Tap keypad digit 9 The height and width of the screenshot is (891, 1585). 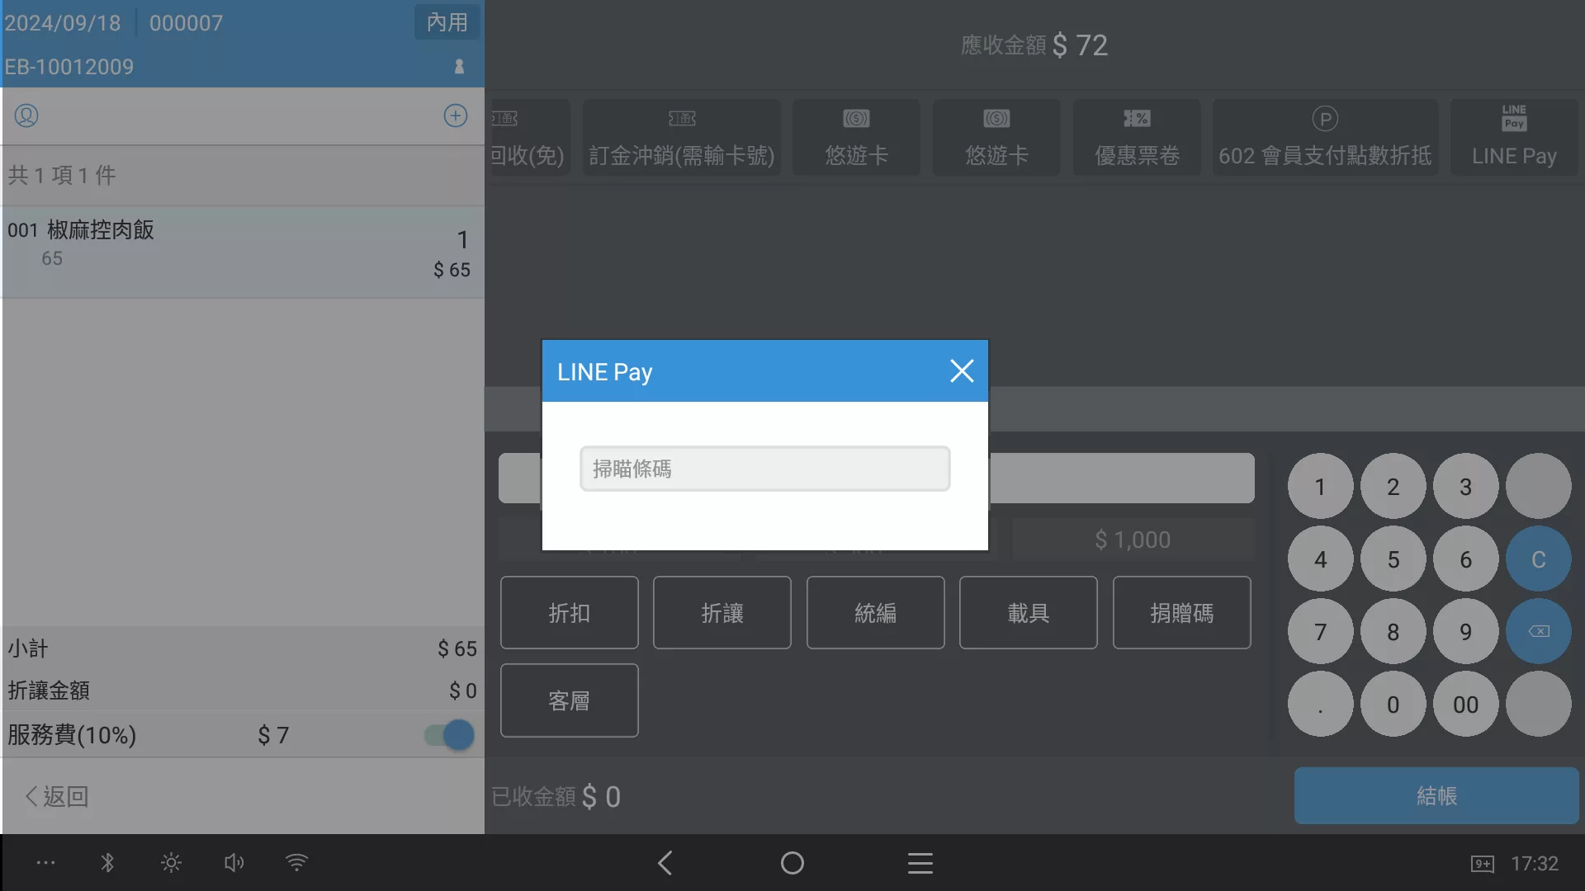coord(1465,632)
